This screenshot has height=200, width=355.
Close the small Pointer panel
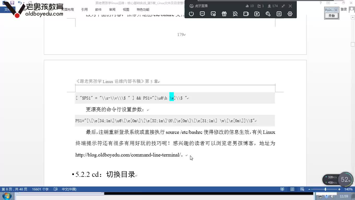pos(336,10)
